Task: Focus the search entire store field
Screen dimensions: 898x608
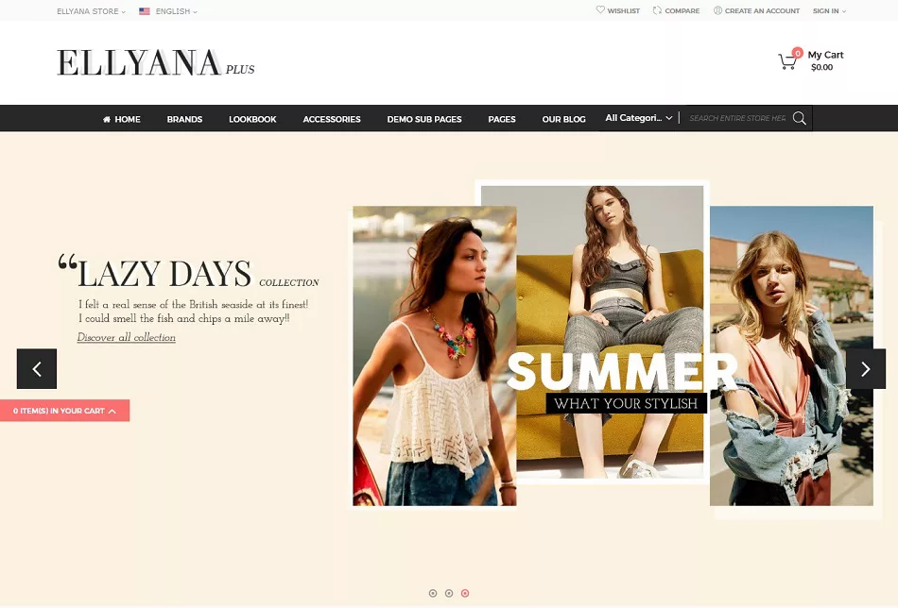Action: pos(737,118)
